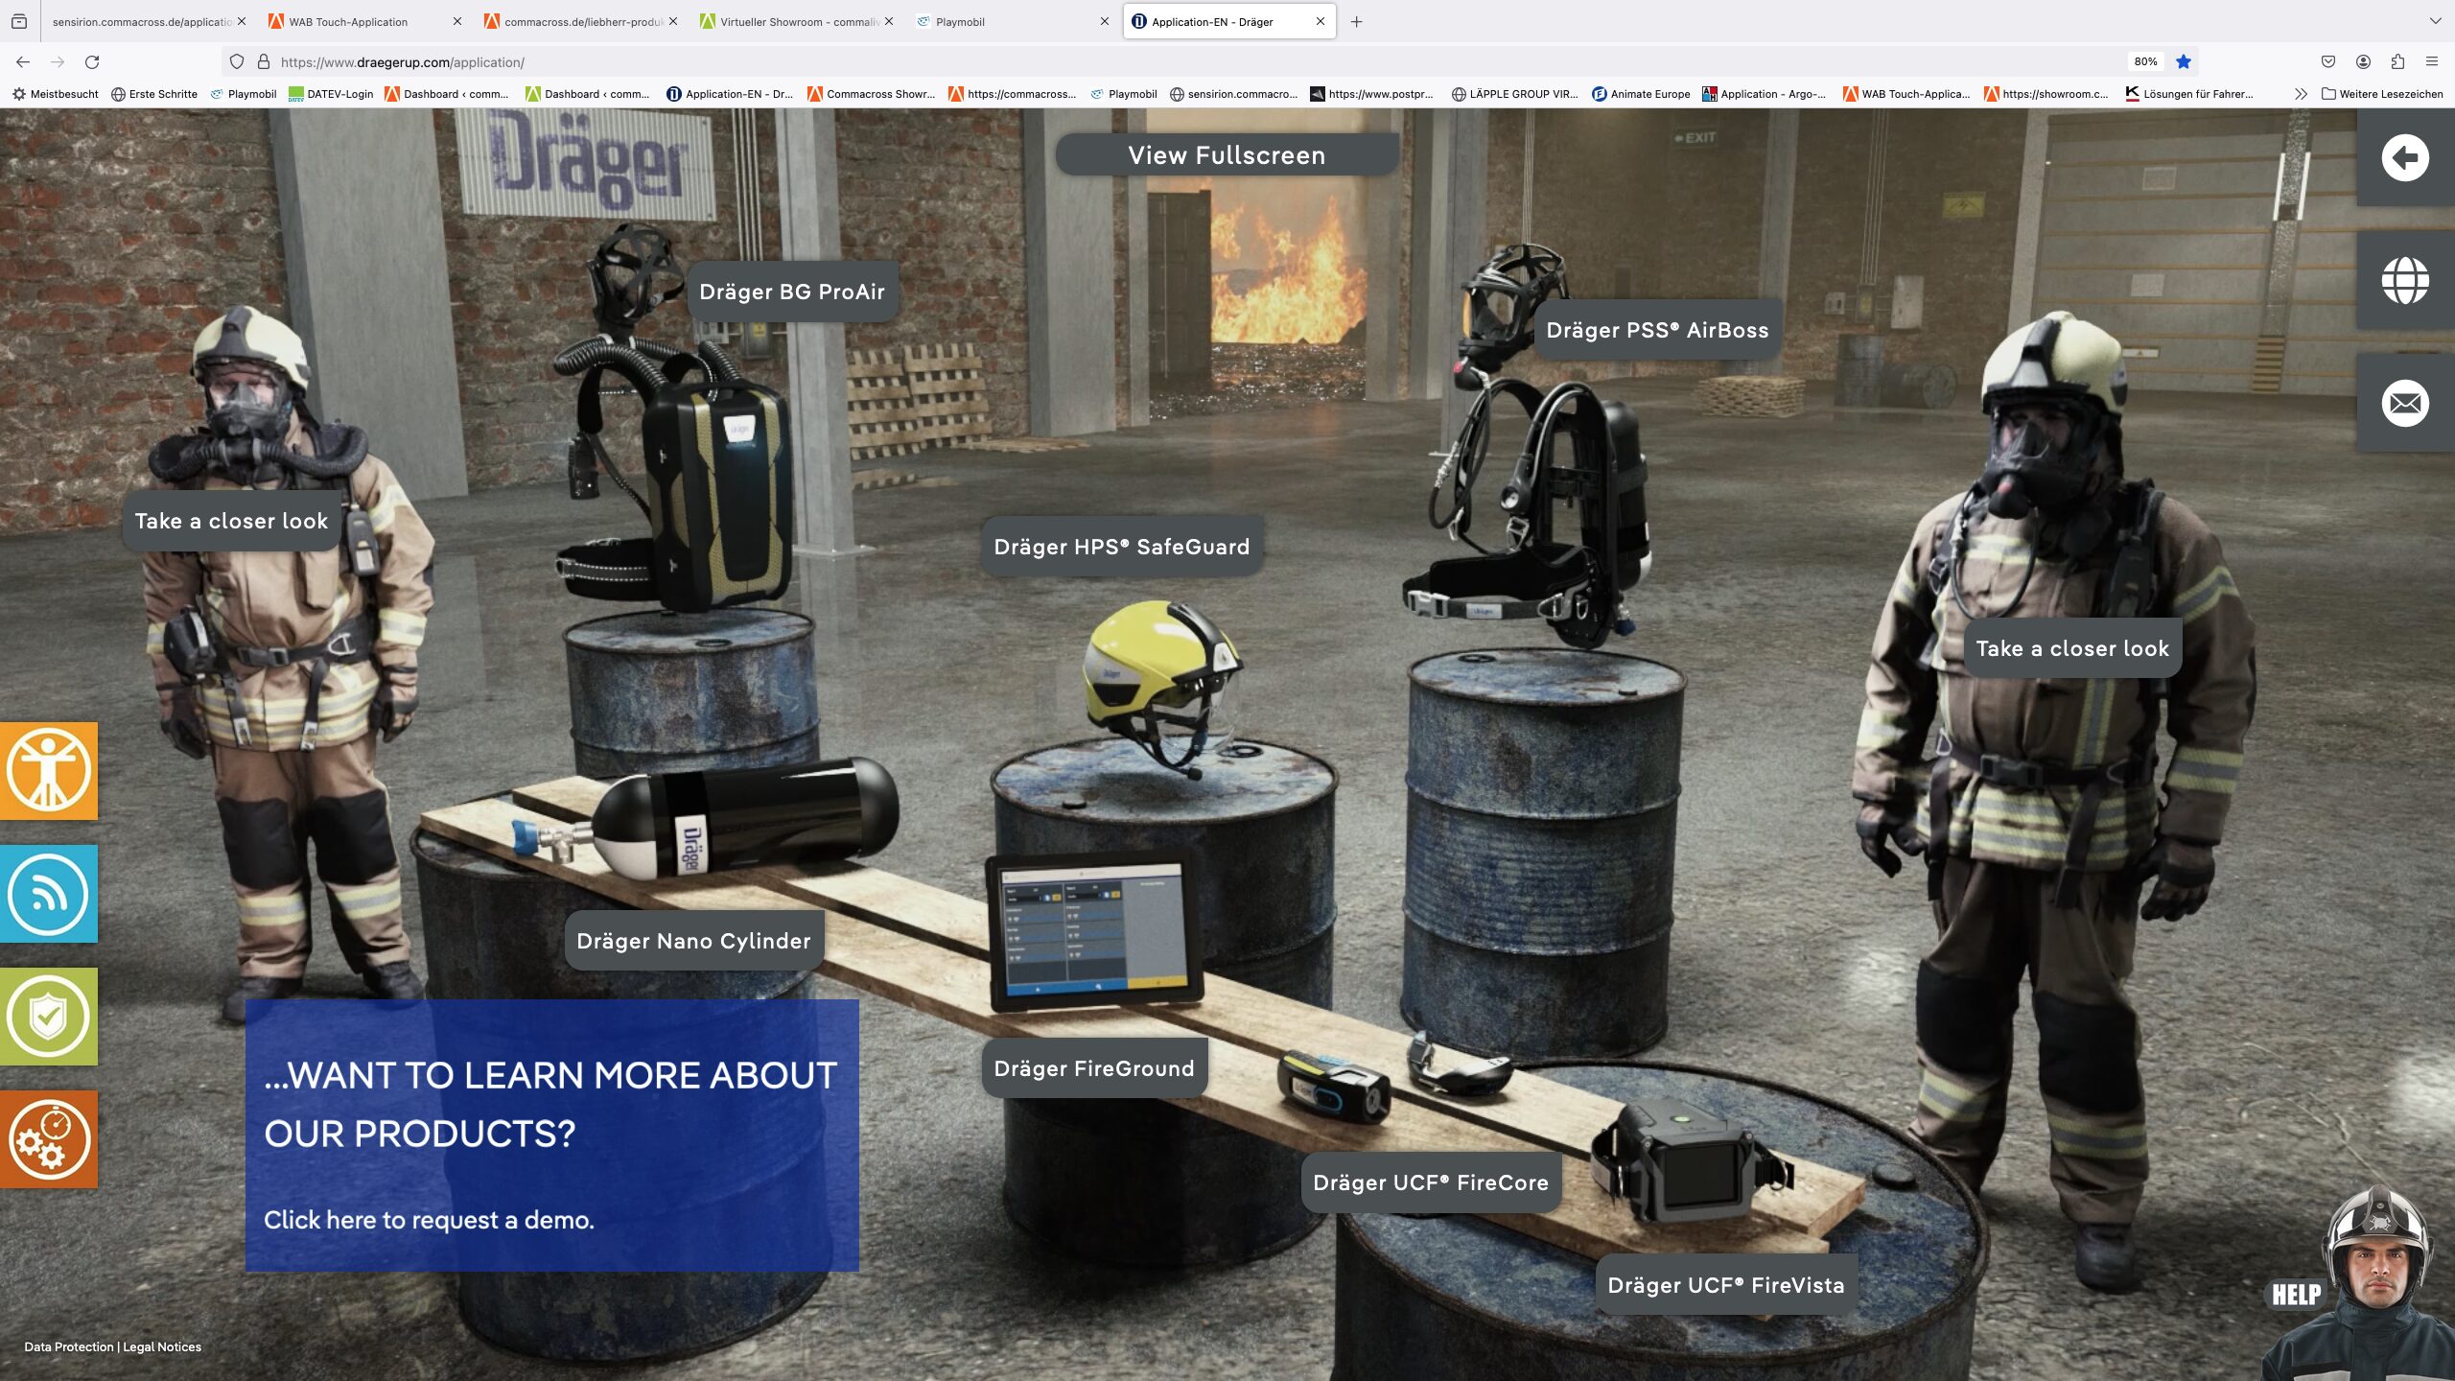Open the recent tabs icon at top-left
Image resolution: width=2455 pixels, height=1381 pixels.
click(x=19, y=21)
